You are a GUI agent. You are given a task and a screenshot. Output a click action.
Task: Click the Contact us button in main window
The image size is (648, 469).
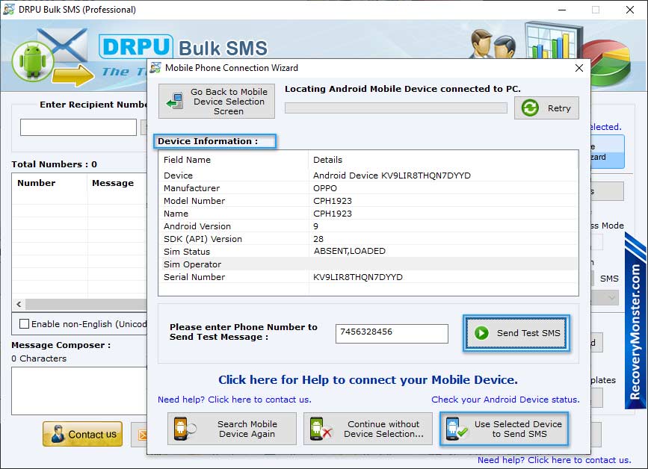pos(82,434)
